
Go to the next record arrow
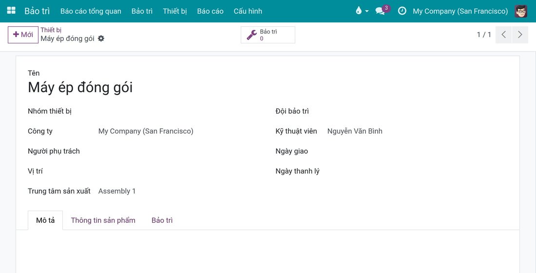click(520, 35)
